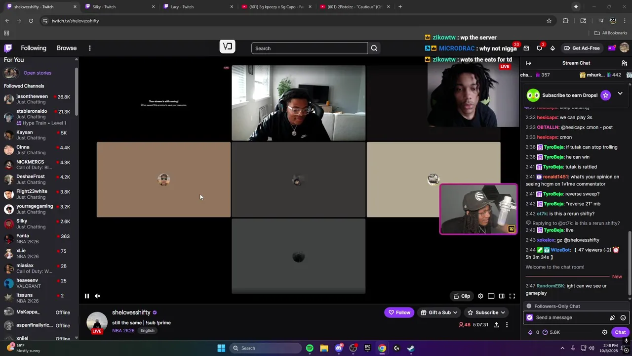The height and width of the screenshot is (356, 632).
Task: Enter mini player mode
Action: [x=491, y=296]
